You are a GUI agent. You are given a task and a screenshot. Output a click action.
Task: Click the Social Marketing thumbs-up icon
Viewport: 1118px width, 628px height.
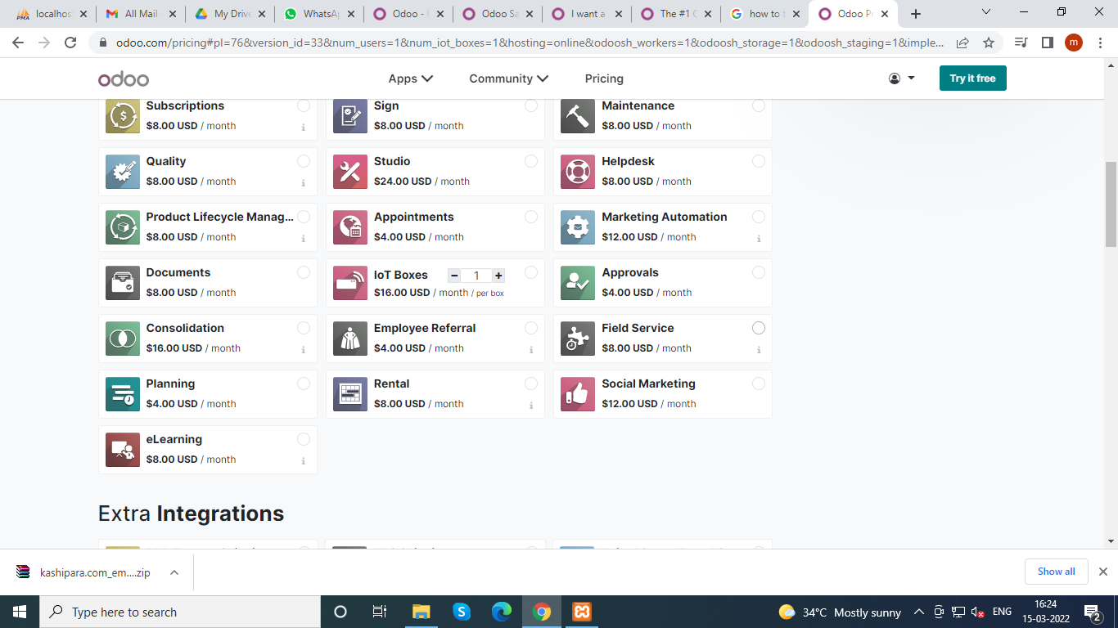(578, 394)
